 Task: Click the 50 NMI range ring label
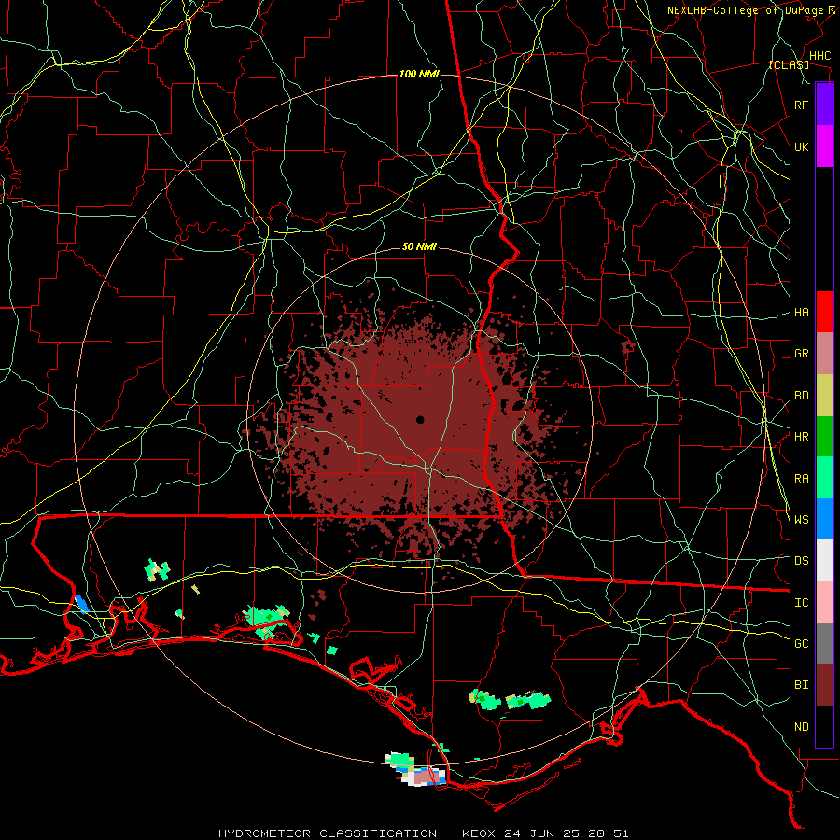click(419, 246)
